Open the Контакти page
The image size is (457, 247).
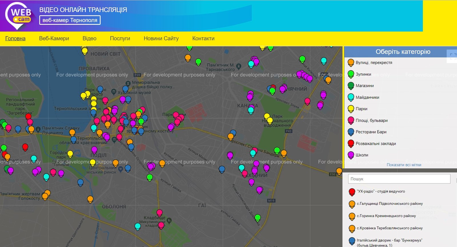pyautogui.click(x=203, y=38)
